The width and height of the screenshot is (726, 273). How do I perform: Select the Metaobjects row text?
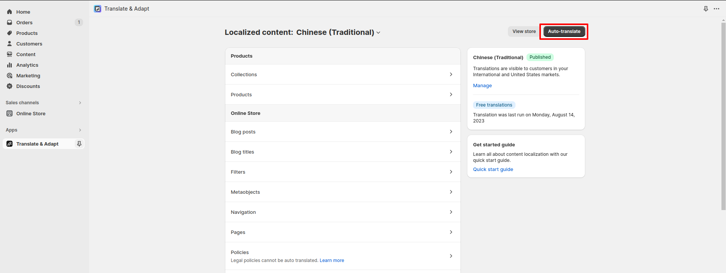point(245,192)
